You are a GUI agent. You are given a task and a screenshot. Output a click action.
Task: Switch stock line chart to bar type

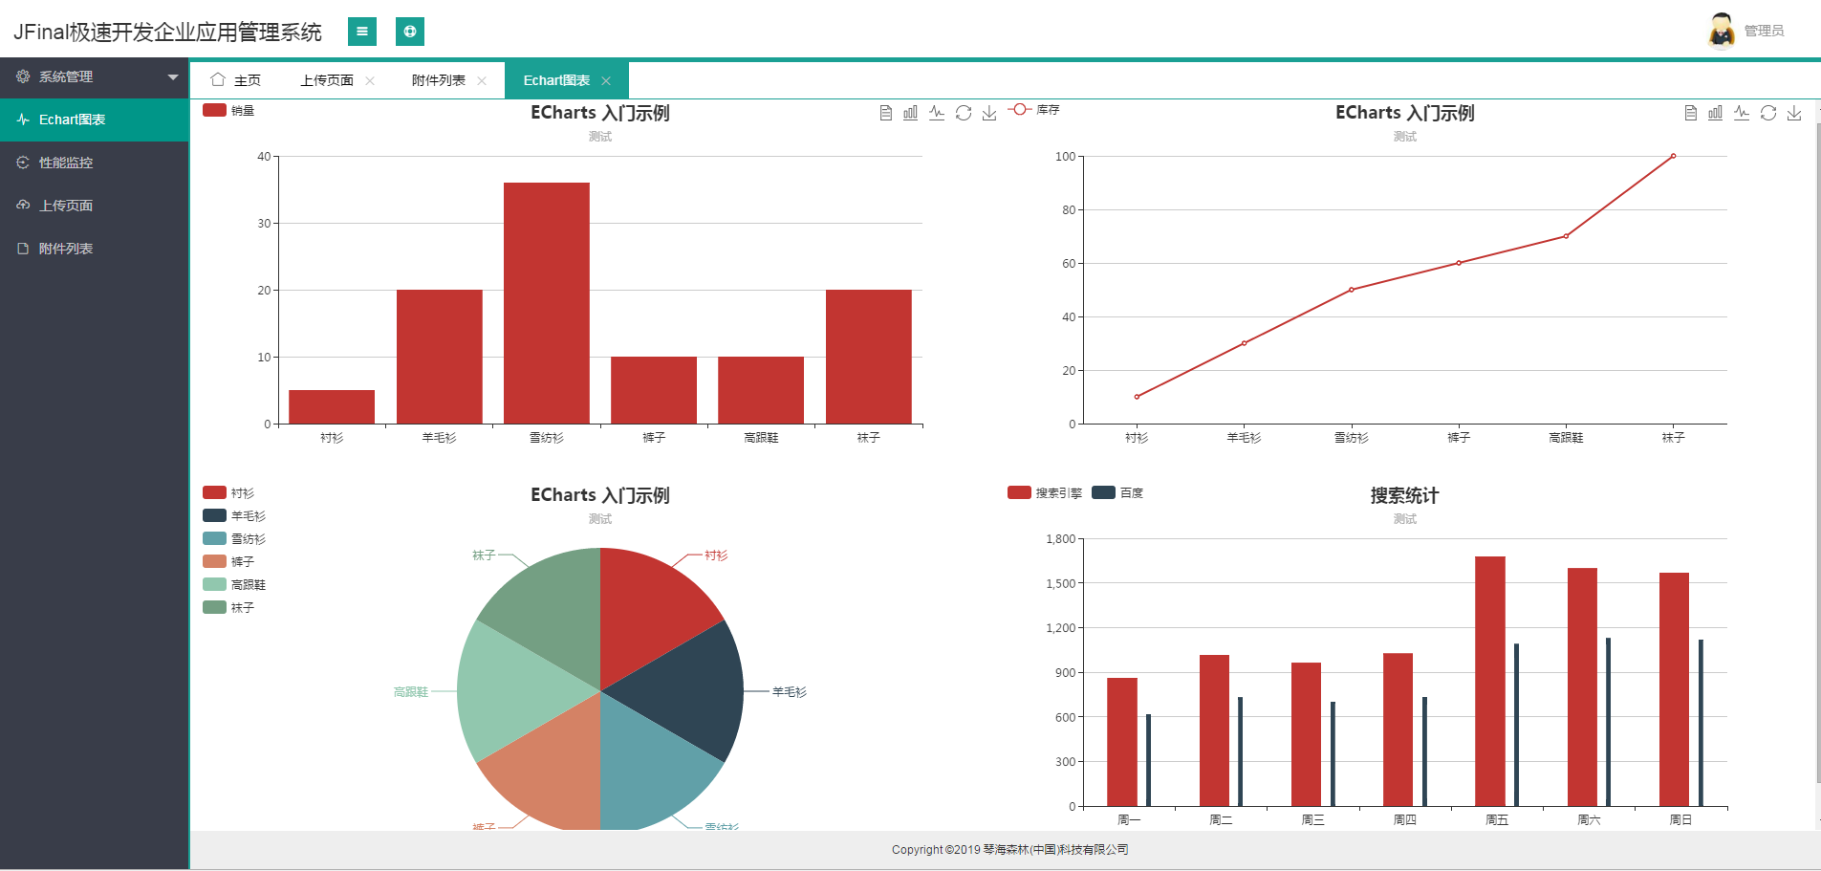[1716, 113]
